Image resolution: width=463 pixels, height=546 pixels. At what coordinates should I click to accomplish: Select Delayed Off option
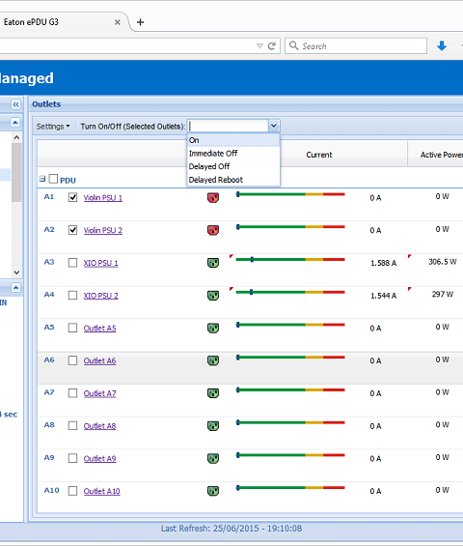233,167
